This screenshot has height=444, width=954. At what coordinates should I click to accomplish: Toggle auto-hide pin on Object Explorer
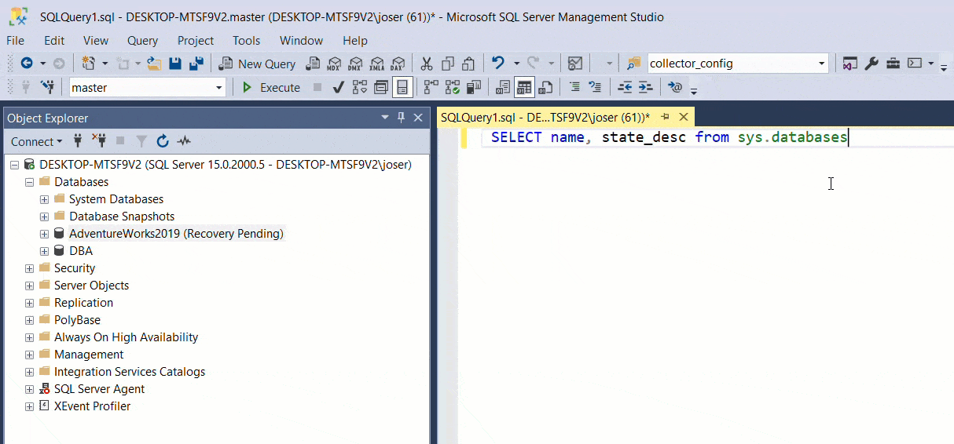point(402,118)
